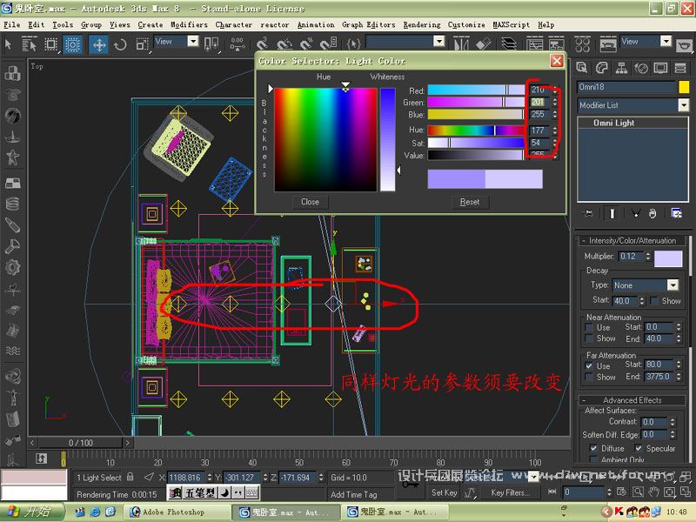Uncheck the Diffuse checkbox
Viewport: 696px width, 522px height.
click(x=591, y=449)
